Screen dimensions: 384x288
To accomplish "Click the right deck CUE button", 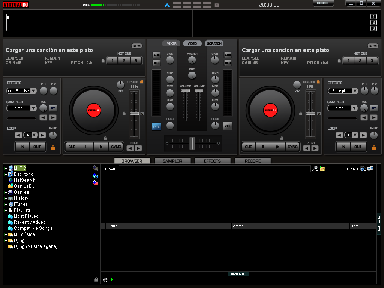I will click(248, 147).
